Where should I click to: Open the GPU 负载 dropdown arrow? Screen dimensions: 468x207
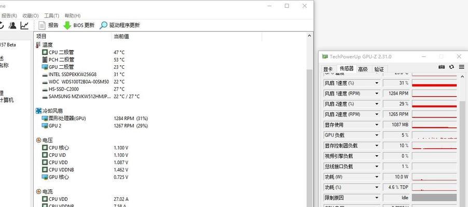pos(377,135)
